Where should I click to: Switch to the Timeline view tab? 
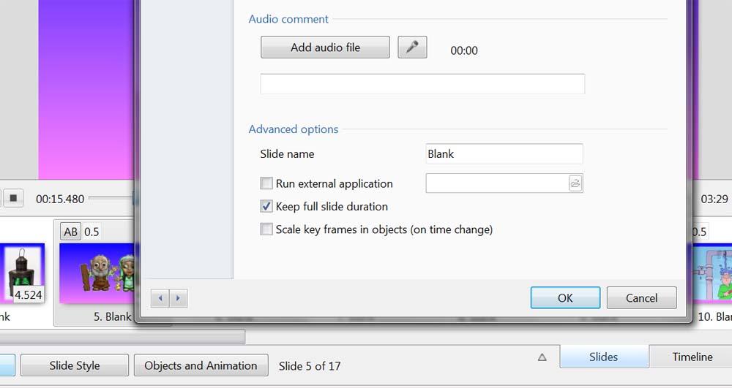tap(692, 357)
